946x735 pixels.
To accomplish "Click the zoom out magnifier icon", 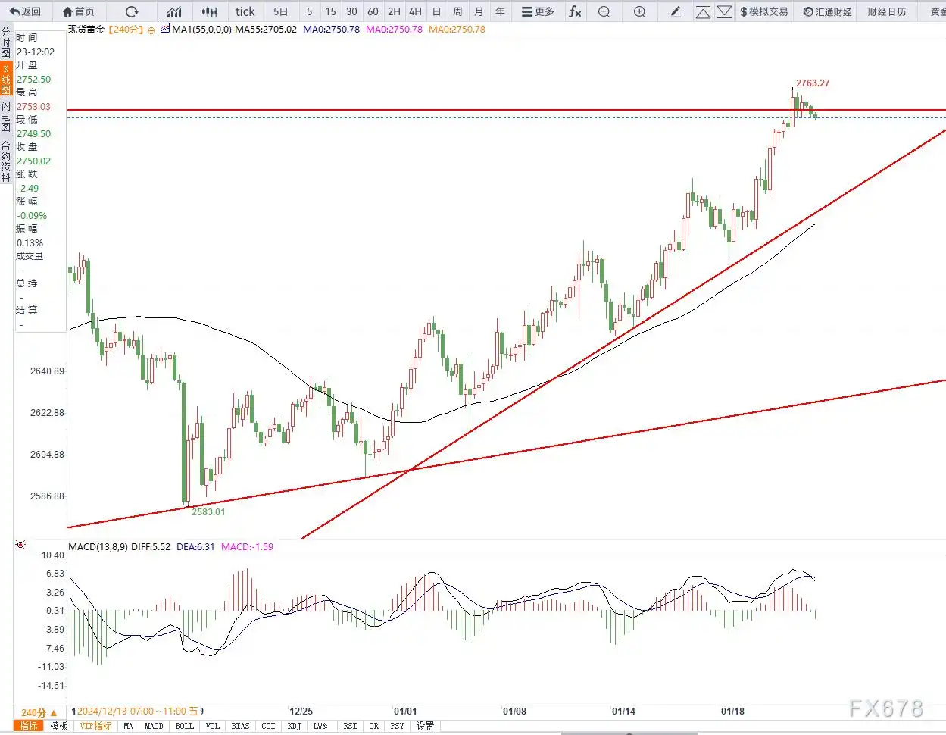I will coord(604,11).
